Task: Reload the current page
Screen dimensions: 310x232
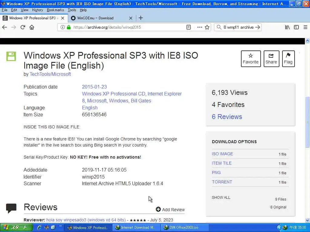Action: [x=23, y=27]
